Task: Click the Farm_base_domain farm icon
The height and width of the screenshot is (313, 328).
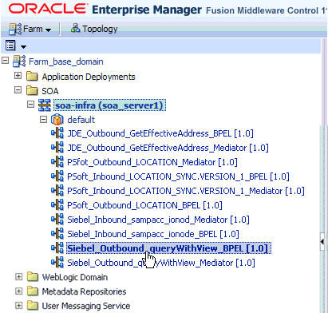Action: [x=19, y=61]
